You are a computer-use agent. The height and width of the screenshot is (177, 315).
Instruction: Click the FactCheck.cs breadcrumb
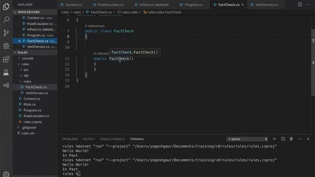(x=98, y=12)
